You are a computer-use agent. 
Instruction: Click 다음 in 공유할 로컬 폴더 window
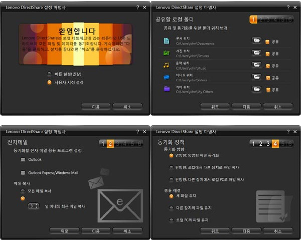[x=246, y=107]
